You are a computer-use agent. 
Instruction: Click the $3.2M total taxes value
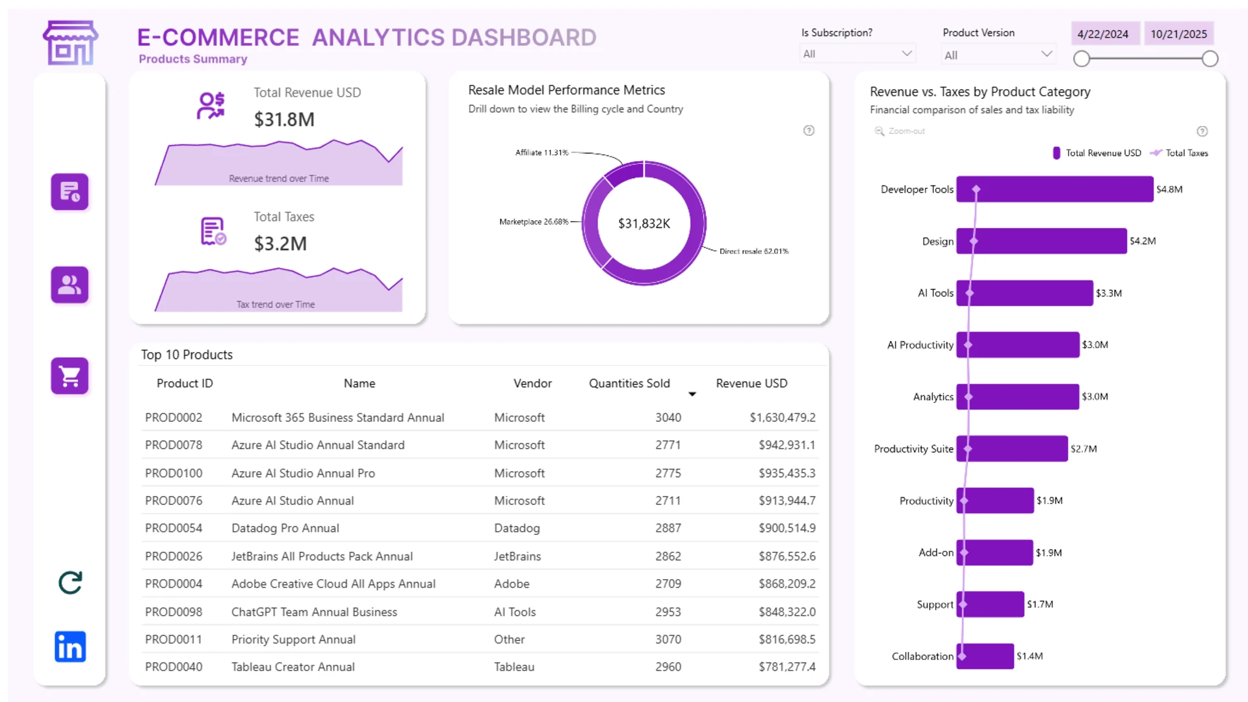[x=280, y=244]
